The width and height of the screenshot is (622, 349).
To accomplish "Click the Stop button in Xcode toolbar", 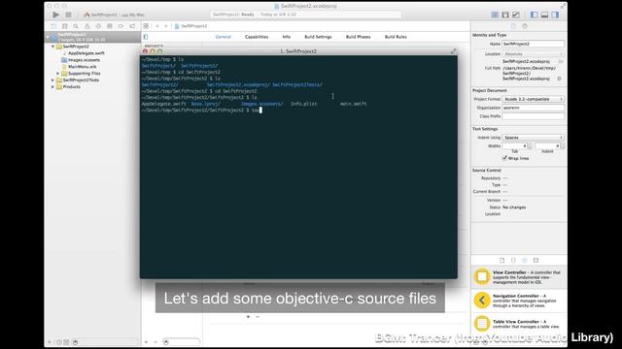I will 68,15.
